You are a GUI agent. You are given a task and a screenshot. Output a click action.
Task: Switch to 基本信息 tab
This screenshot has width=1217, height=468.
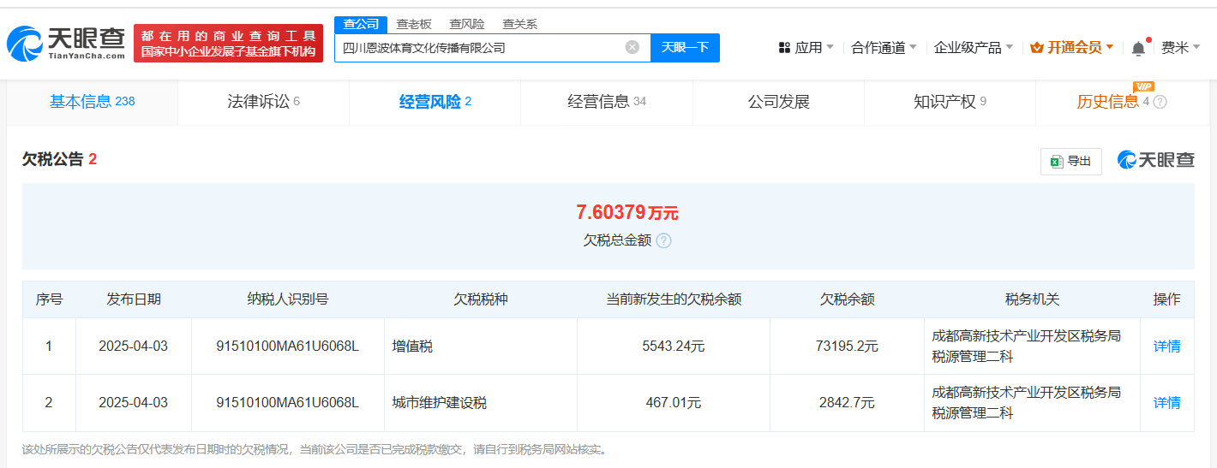[x=93, y=102]
